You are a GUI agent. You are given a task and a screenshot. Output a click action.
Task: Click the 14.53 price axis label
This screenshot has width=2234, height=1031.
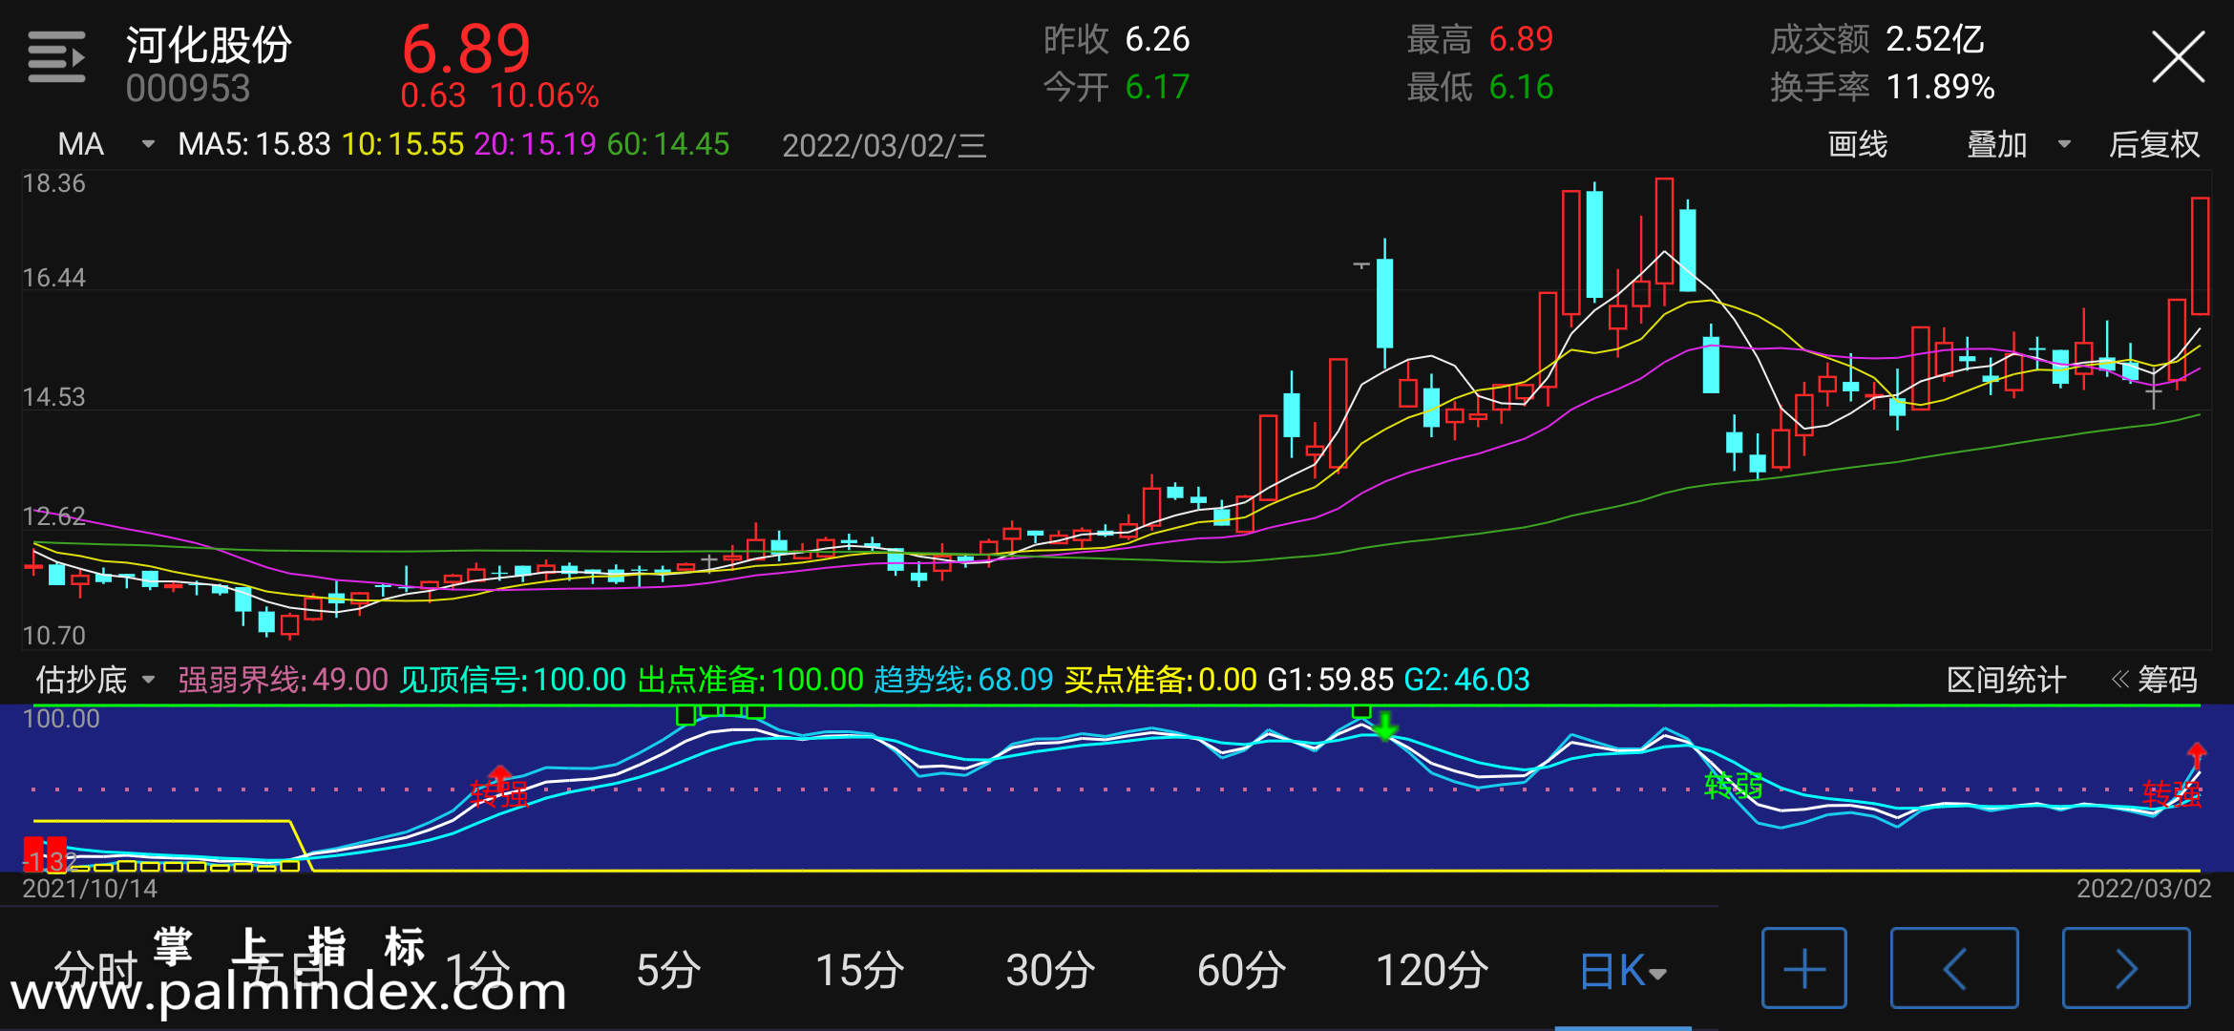tap(53, 397)
